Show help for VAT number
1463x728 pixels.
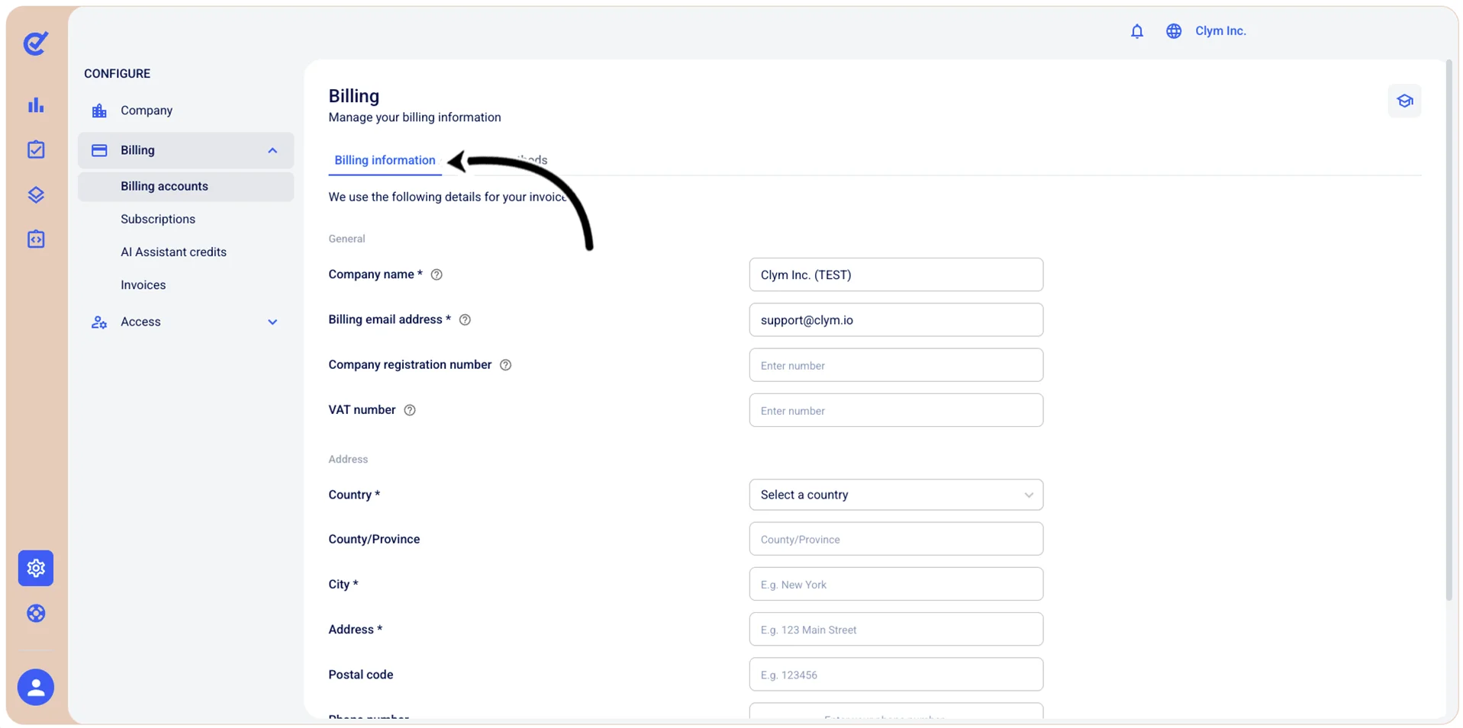[x=410, y=410]
